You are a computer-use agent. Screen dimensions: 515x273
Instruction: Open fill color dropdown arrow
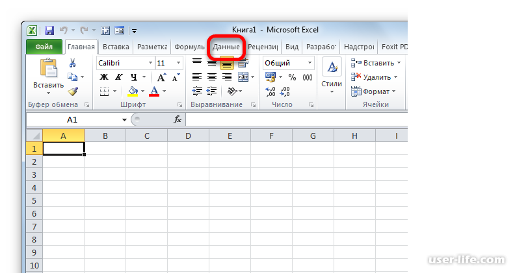coord(142,91)
